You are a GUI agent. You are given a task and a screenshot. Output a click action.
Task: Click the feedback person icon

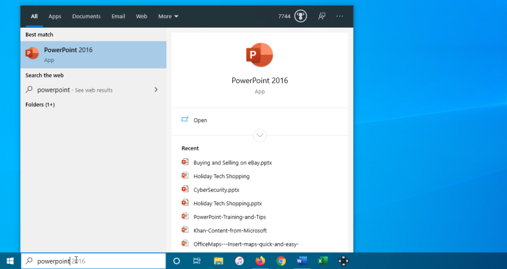click(321, 16)
